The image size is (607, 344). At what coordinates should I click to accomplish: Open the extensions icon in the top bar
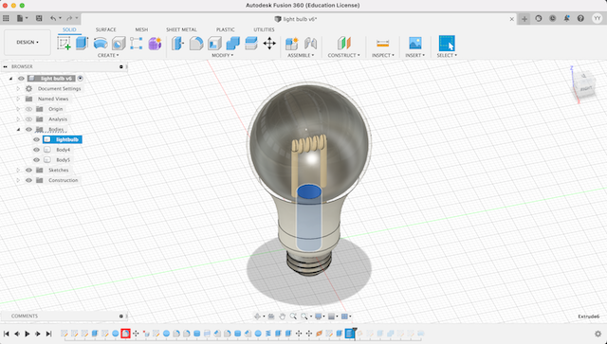[539, 18]
